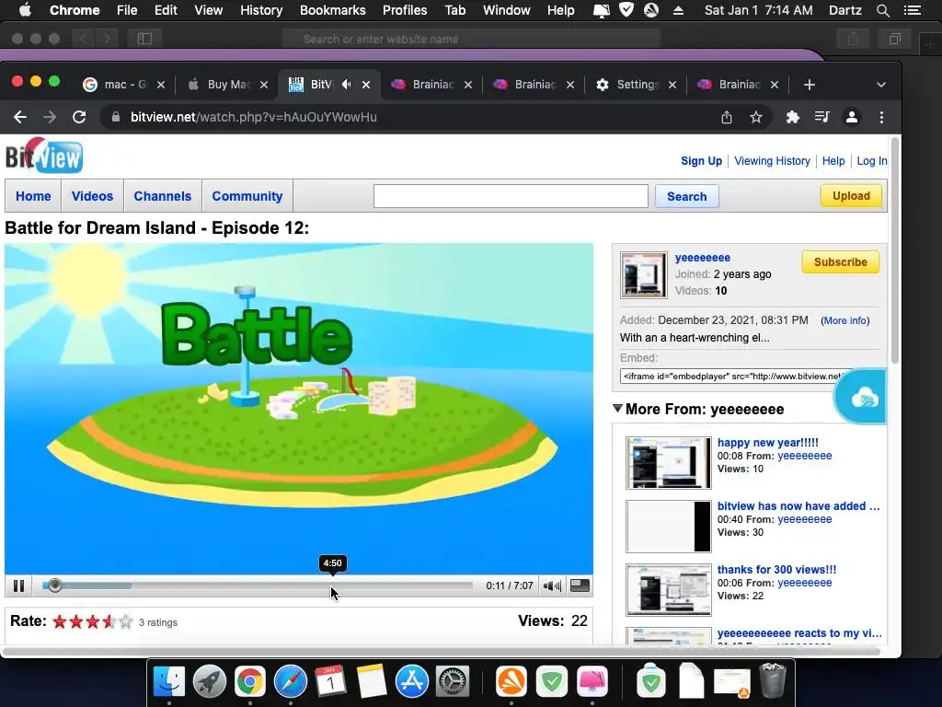
Task: Open the Help link
Action: (833, 160)
